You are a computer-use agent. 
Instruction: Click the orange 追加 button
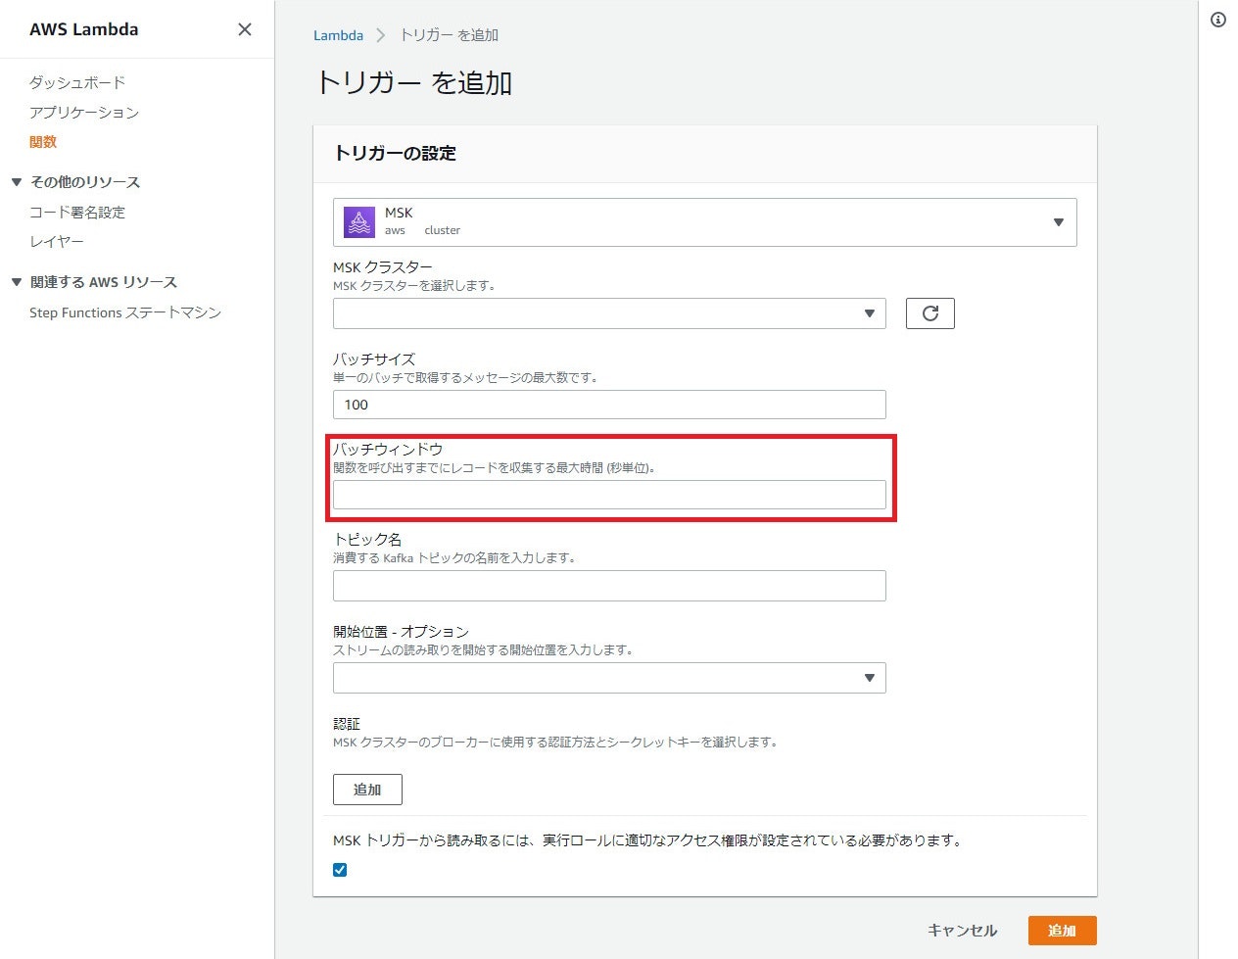(x=1063, y=931)
